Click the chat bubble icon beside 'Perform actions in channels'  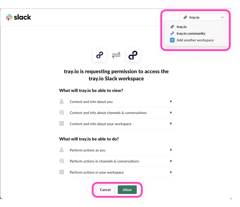[61, 161]
